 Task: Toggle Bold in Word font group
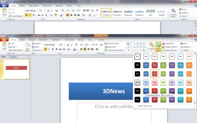tap(26, 15)
